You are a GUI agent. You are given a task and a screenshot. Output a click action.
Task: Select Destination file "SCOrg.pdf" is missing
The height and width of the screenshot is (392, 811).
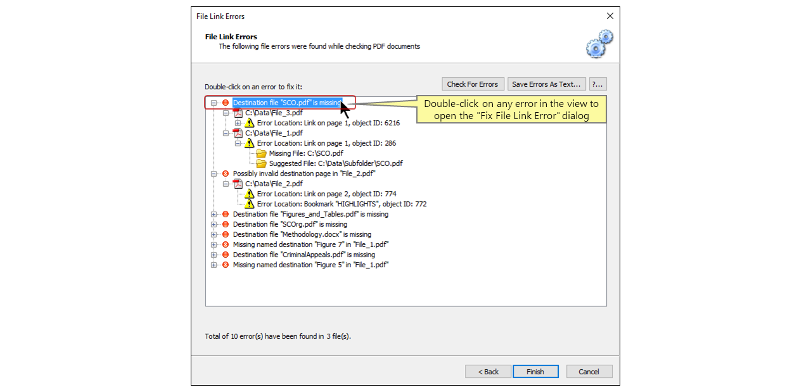[x=290, y=224]
